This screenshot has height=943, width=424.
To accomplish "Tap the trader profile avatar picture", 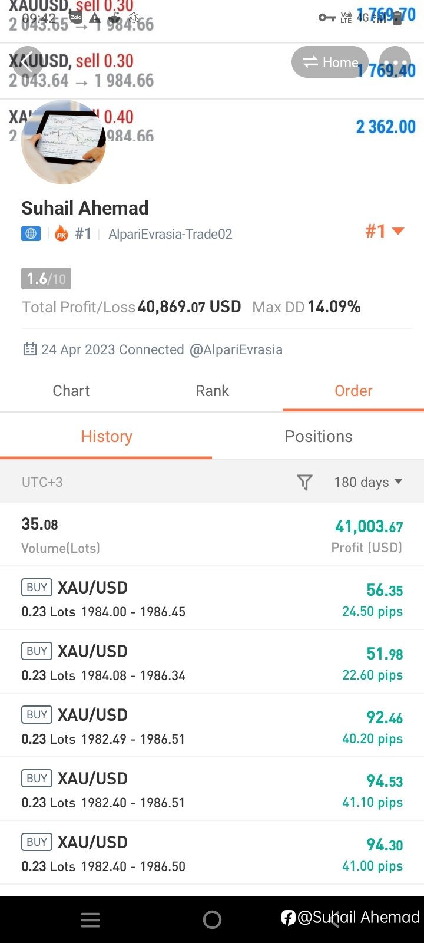I will click(x=64, y=141).
